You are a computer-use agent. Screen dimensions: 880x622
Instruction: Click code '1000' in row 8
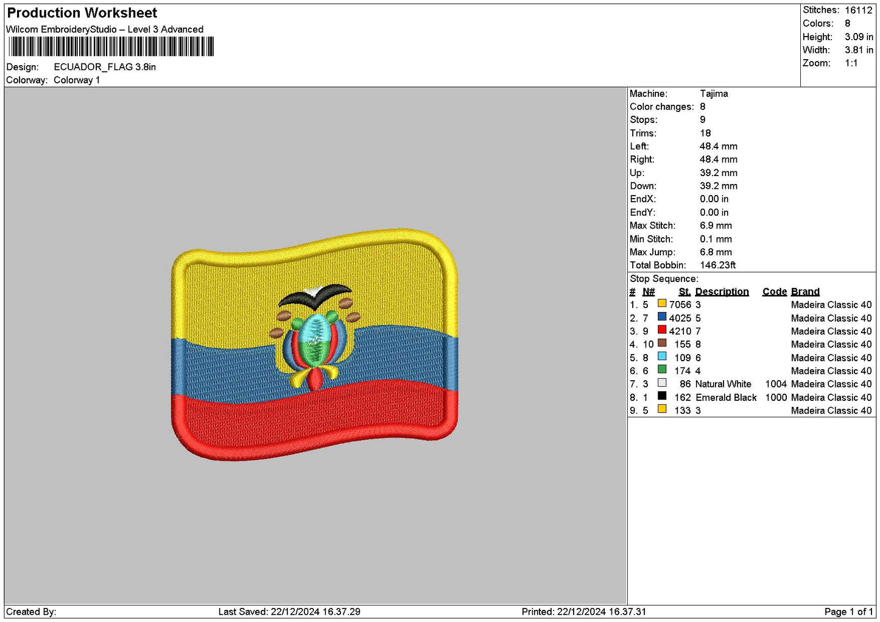(x=776, y=398)
